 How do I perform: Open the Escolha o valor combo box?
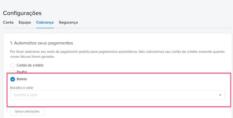pos(117,95)
